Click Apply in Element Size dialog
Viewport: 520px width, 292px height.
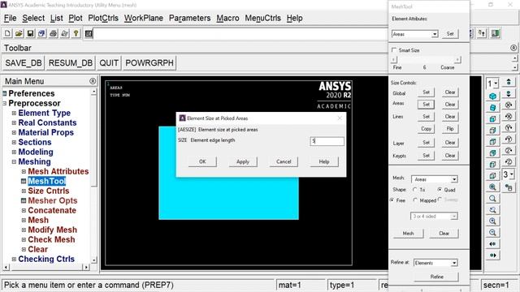click(243, 161)
